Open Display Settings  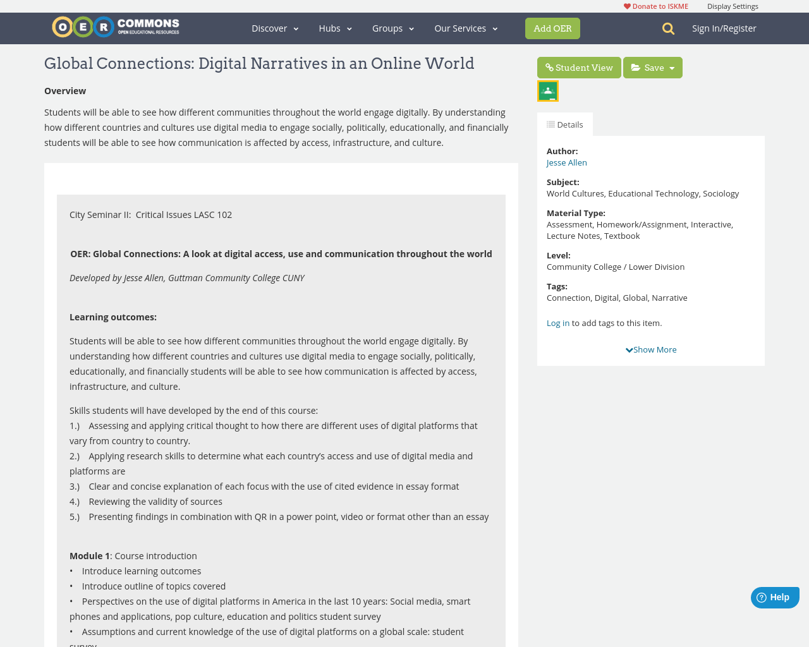[733, 5]
